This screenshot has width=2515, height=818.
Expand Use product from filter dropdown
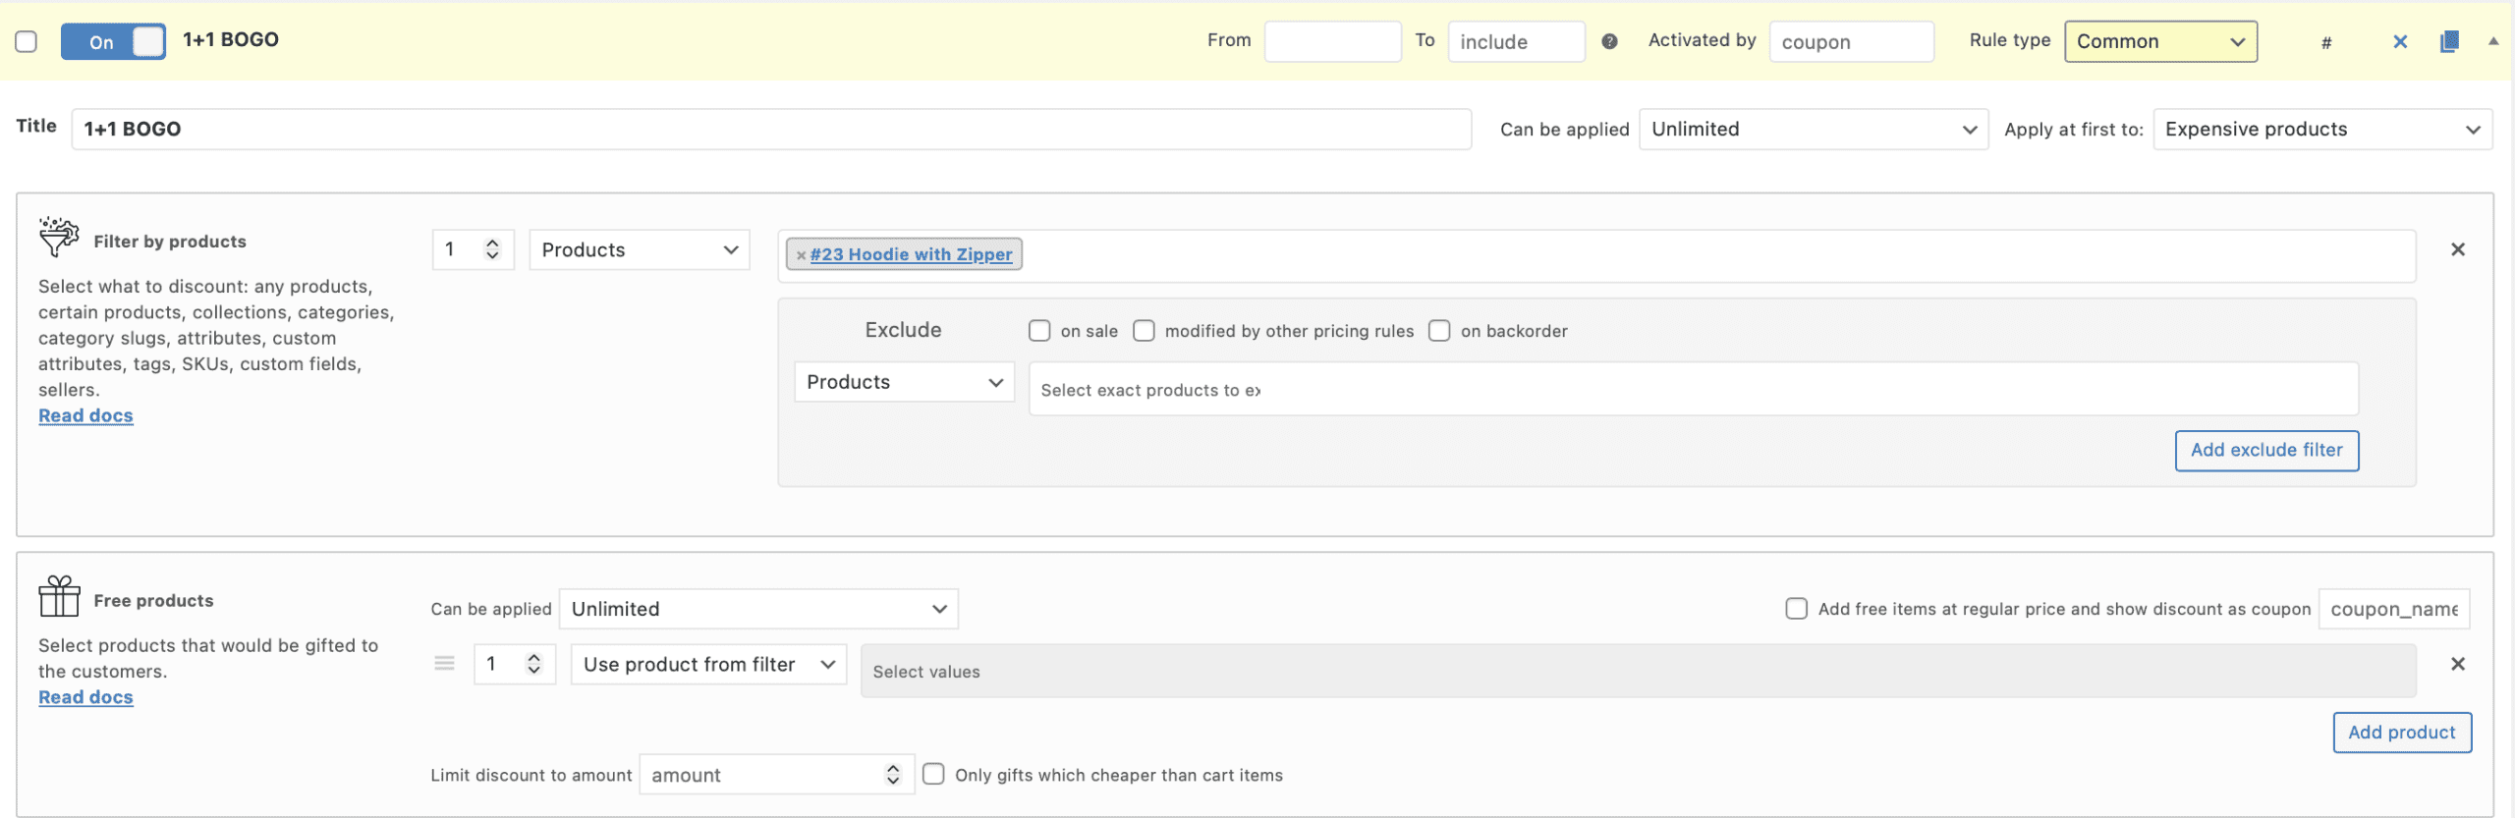click(708, 664)
